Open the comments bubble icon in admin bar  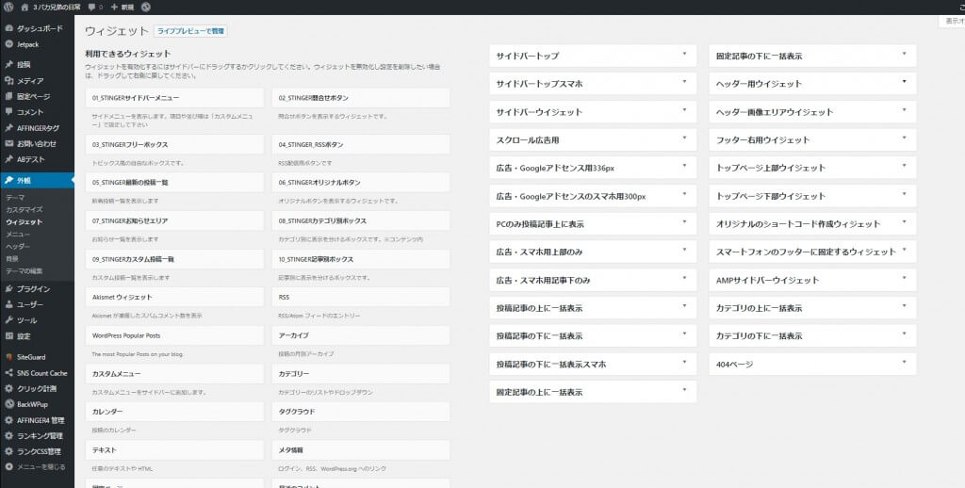tap(91, 7)
